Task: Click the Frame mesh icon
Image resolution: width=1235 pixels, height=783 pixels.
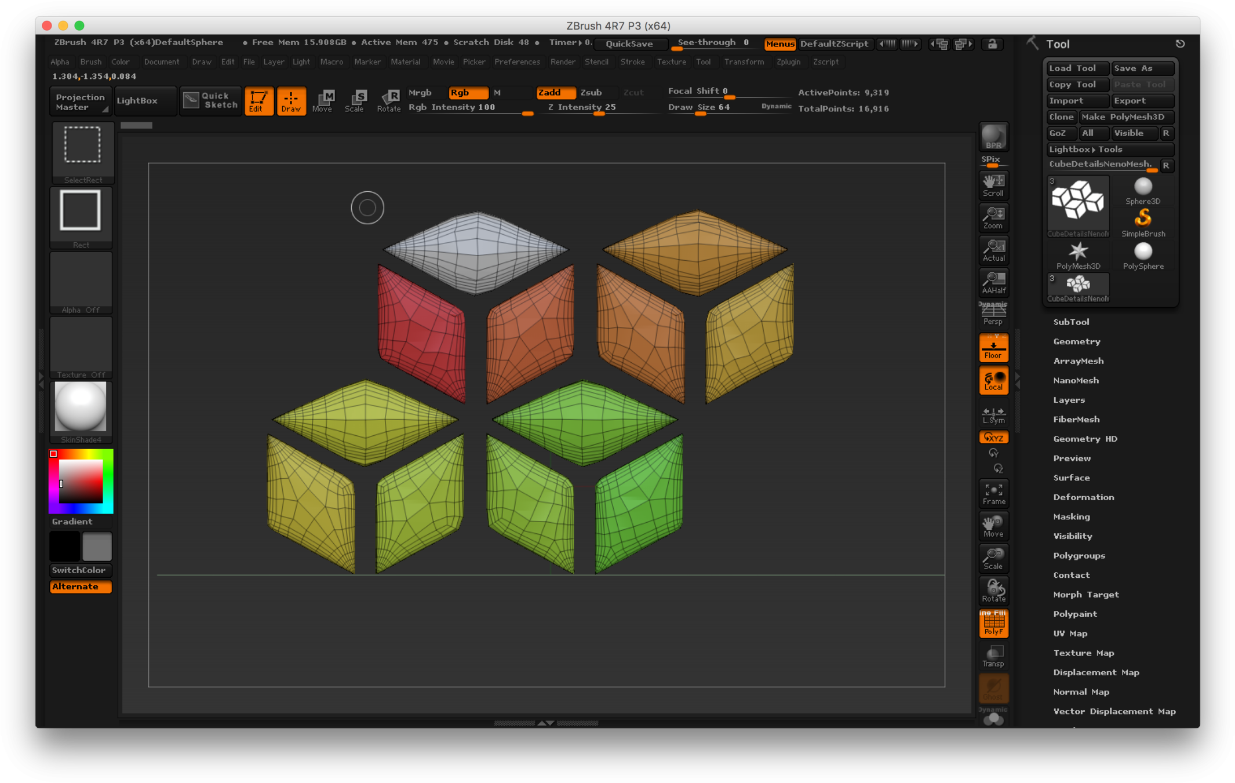Action: [x=993, y=494]
